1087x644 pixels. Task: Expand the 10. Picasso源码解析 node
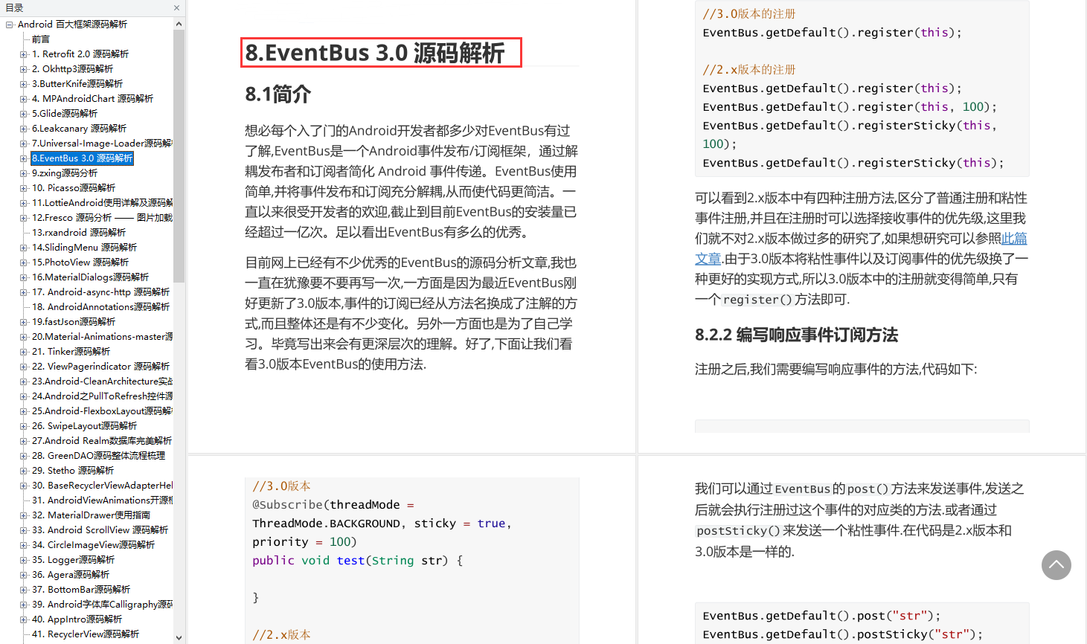click(x=24, y=188)
